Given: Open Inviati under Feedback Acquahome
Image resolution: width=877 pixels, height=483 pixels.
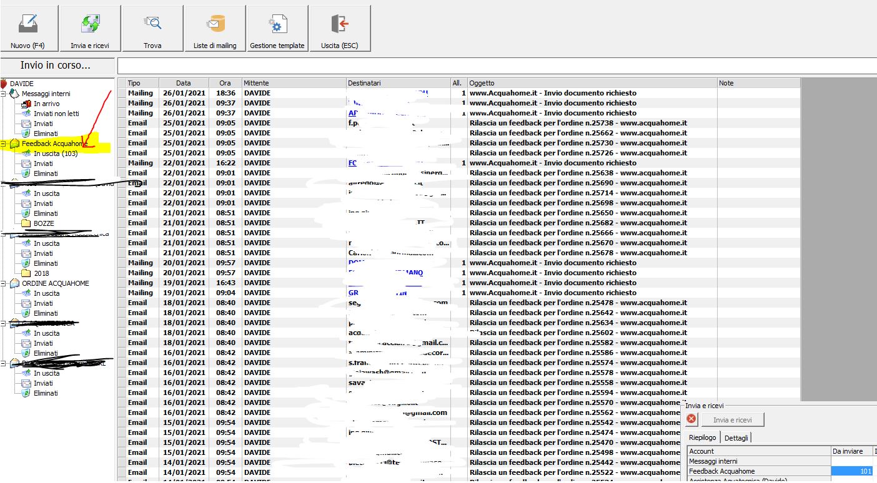Looking at the screenshot, I should (x=43, y=163).
